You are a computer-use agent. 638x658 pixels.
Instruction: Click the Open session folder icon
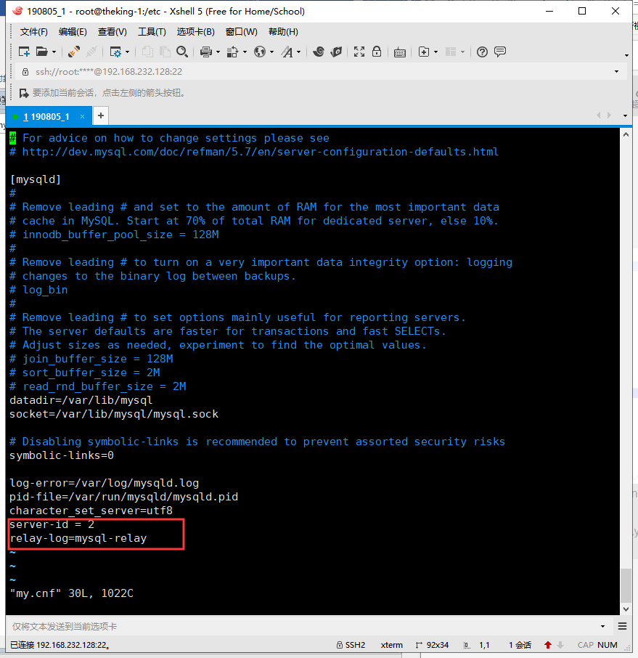pos(41,52)
